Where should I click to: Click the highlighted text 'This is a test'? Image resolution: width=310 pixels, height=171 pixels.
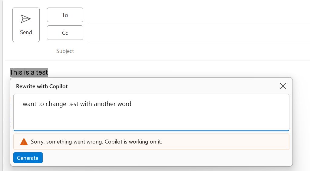[x=29, y=72]
